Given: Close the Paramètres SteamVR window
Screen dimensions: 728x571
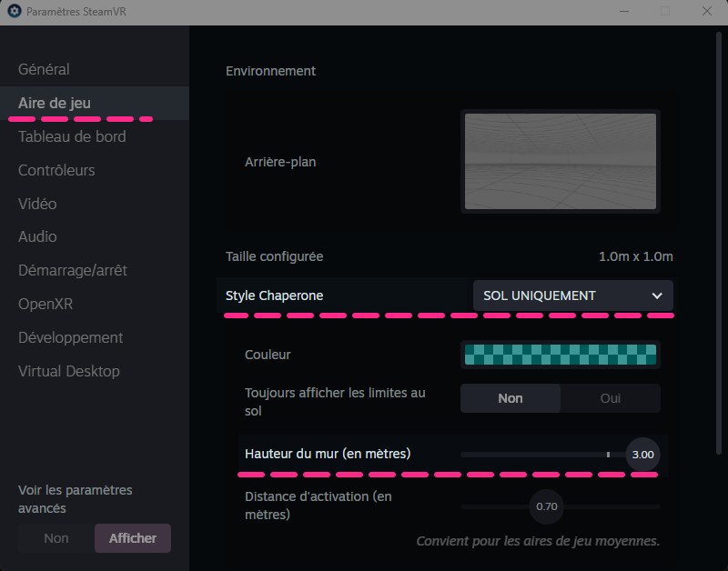Looking at the screenshot, I should click(707, 11).
